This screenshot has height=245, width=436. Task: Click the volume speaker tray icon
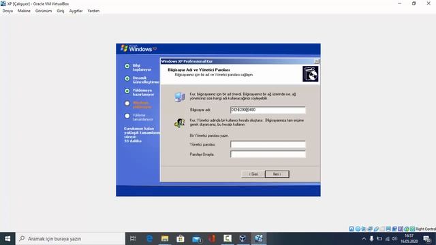click(394, 239)
